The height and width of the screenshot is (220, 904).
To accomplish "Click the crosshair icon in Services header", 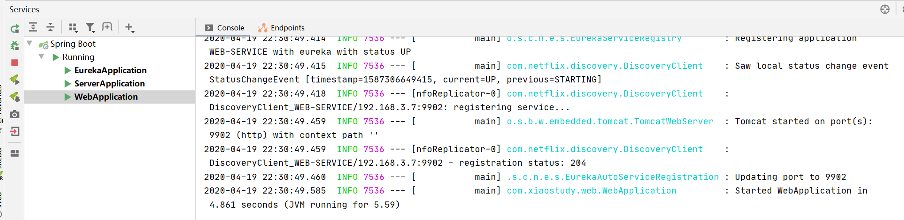I will click(885, 9).
